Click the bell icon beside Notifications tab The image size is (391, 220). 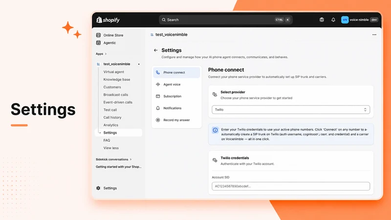point(158,108)
